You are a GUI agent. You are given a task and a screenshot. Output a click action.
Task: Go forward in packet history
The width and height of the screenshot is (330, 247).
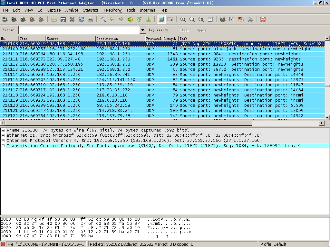click(x=121, y=19)
